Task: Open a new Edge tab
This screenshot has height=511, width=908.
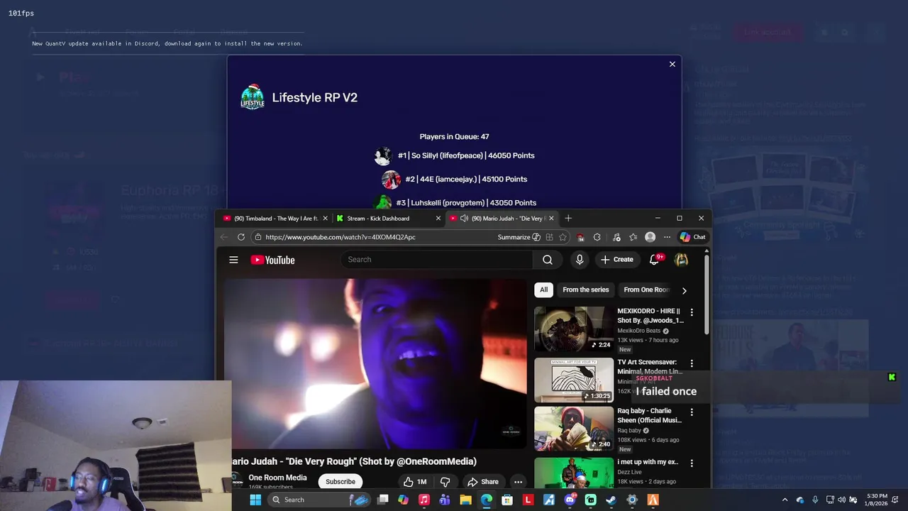Action: 567,218
